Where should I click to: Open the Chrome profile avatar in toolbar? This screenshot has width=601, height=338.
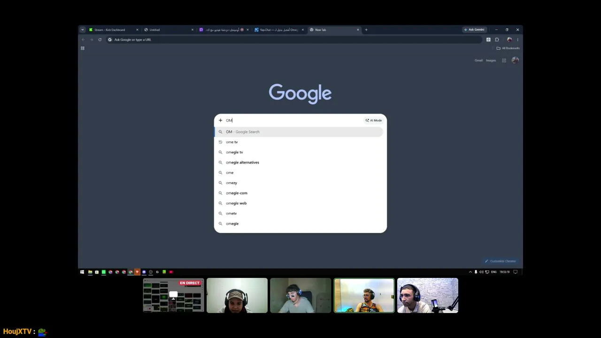click(x=509, y=39)
